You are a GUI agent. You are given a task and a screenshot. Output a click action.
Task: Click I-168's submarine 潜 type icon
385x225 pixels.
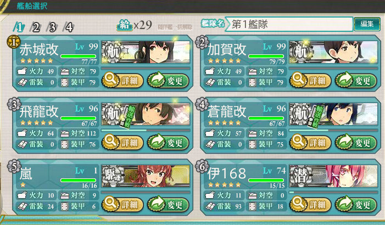tap(301, 176)
